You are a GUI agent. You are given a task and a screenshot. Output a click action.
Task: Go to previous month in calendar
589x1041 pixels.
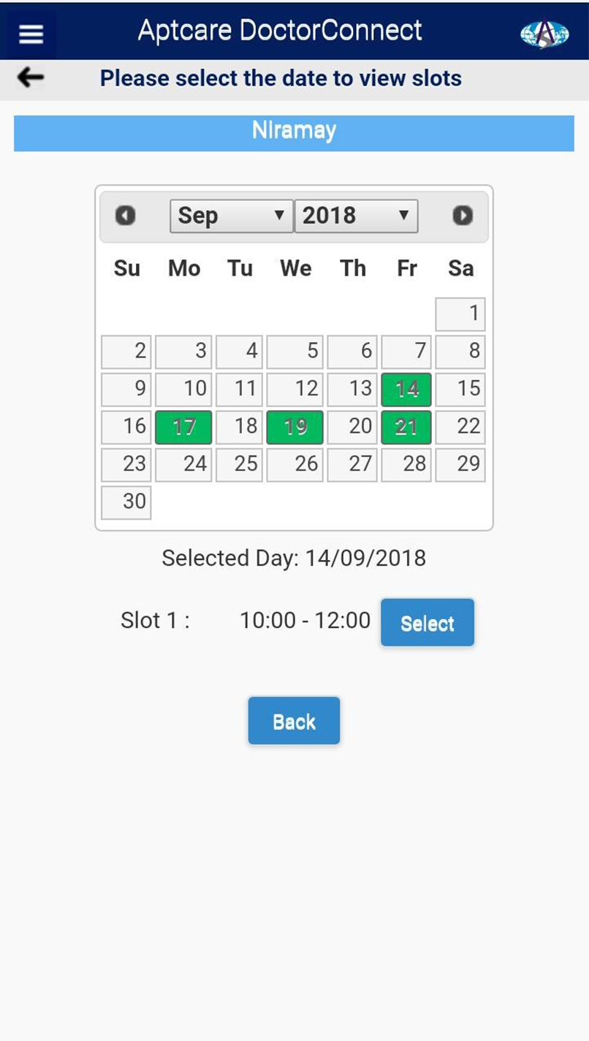(126, 216)
